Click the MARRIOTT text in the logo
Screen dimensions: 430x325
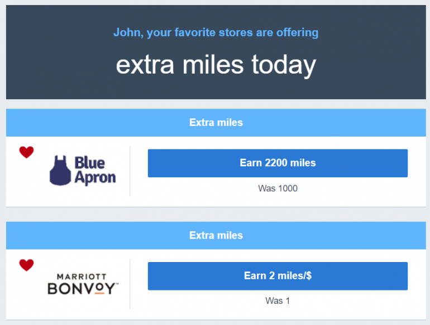pos(82,277)
